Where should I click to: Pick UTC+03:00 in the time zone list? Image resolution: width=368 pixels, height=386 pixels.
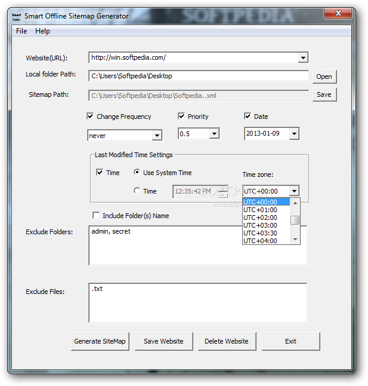[x=266, y=225]
